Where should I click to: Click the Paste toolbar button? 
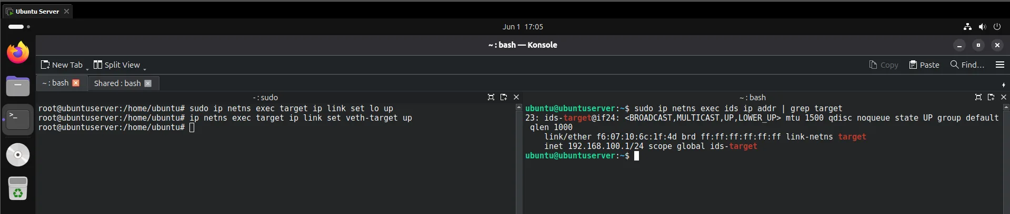pos(924,65)
